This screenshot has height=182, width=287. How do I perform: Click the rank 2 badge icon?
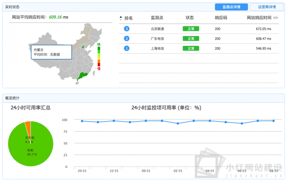point(127,38)
